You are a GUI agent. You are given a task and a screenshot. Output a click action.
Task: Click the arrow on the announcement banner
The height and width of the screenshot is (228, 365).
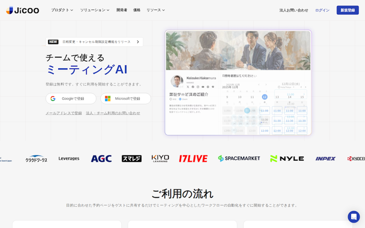click(x=138, y=42)
